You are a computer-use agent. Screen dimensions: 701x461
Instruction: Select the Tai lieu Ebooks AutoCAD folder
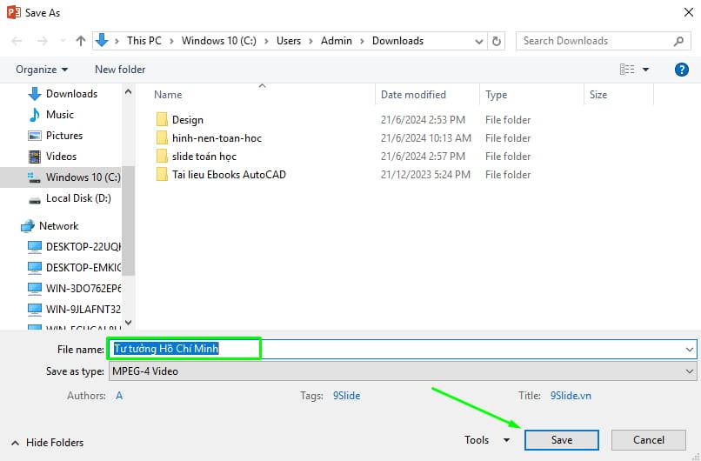tap(229, 174)
